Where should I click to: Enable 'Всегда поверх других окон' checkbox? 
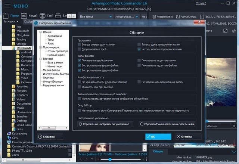(80, 44)
